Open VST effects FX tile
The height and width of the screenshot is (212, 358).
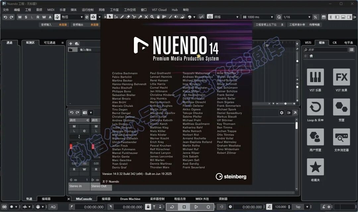pos(341,77)
